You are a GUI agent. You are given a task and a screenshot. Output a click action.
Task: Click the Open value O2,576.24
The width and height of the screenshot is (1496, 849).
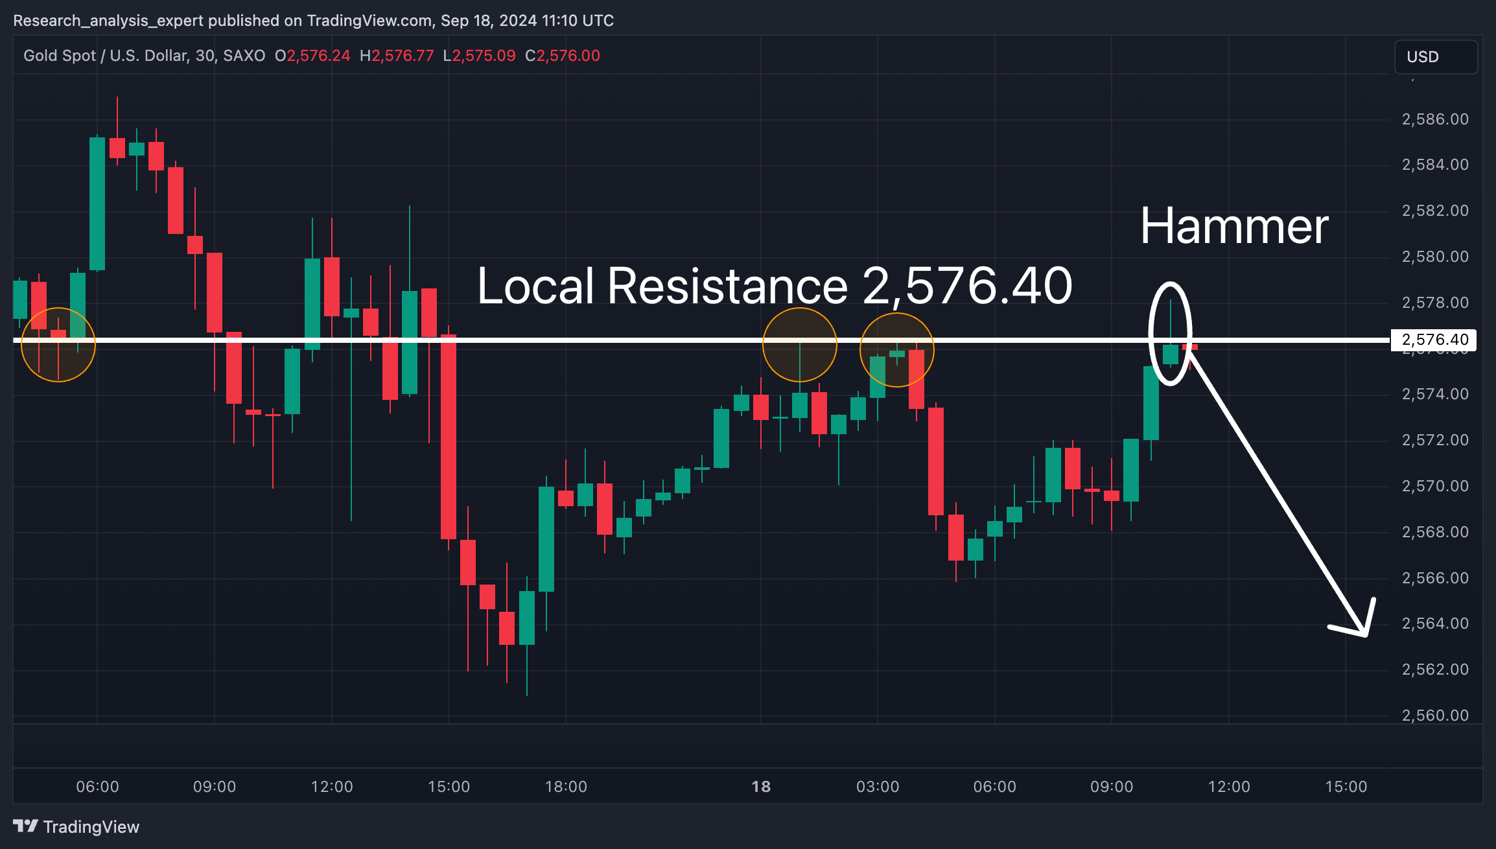pyautogui.click(x=312, y=56)
